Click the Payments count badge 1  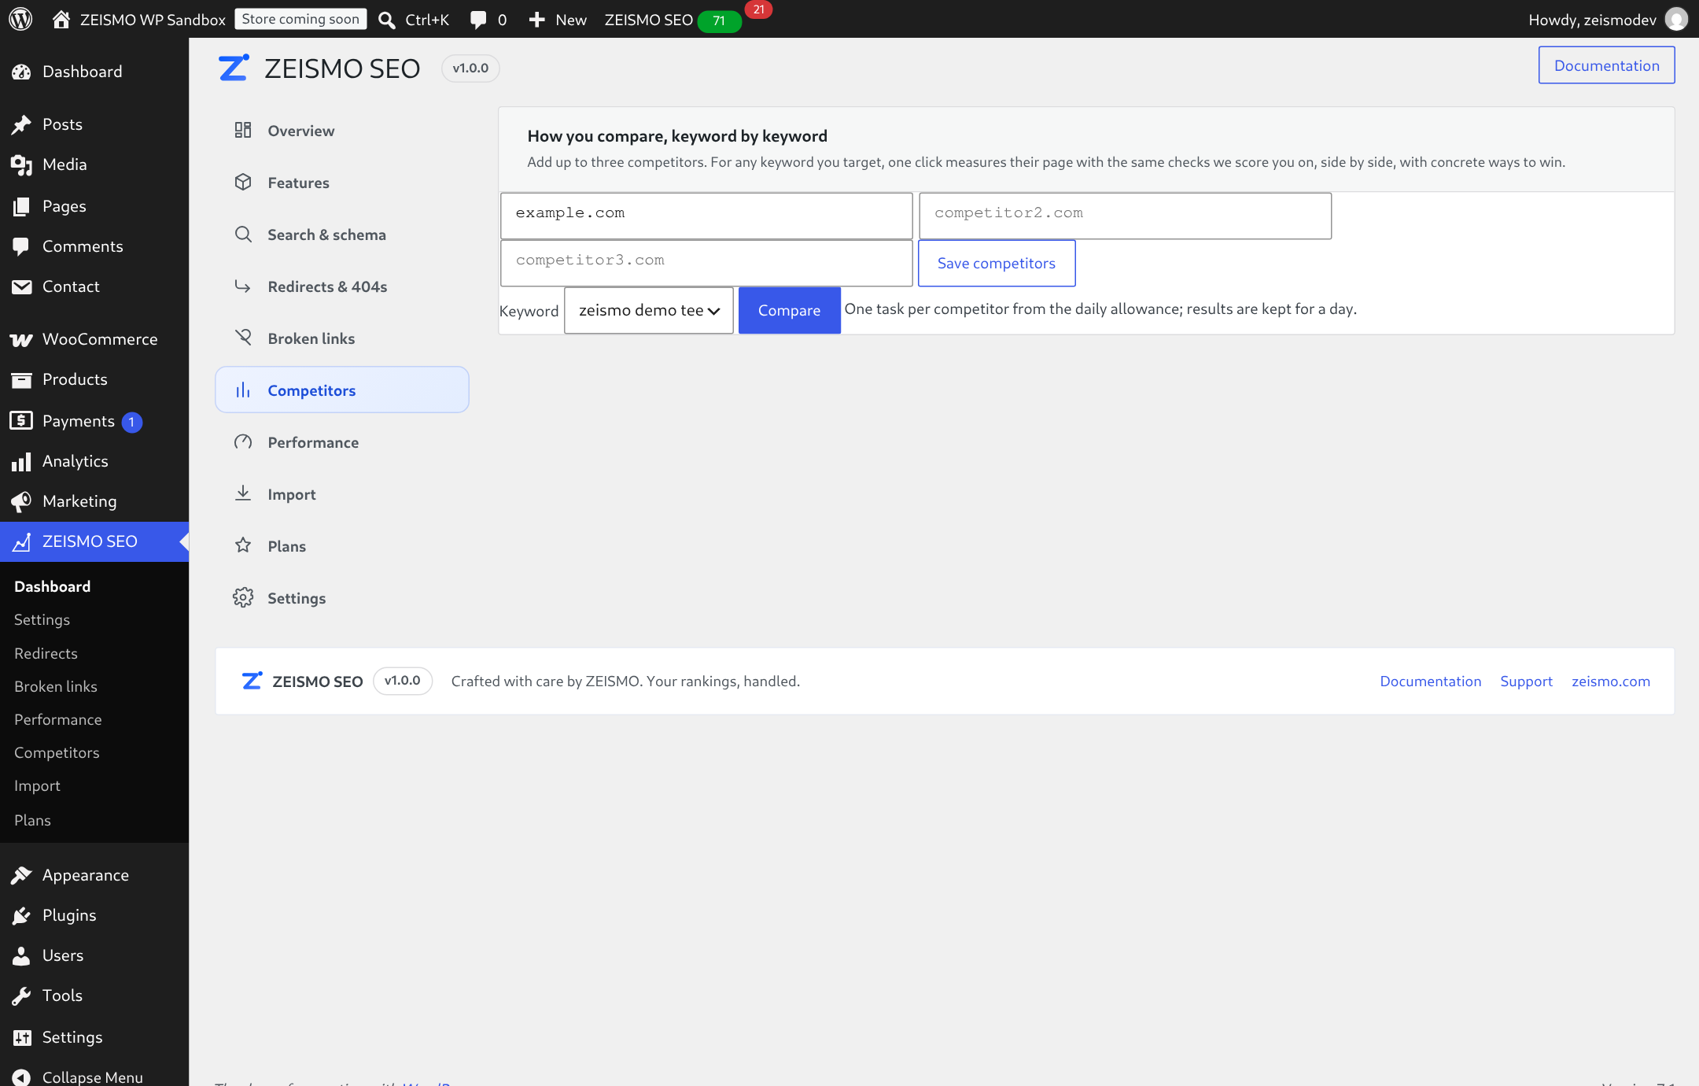pos(131,422)
